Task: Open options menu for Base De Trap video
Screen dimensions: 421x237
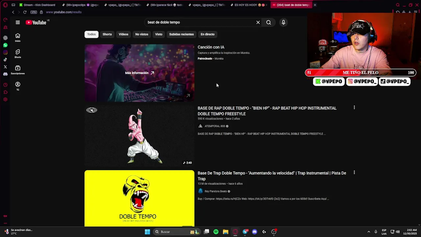Action: (x=354, y=172)
